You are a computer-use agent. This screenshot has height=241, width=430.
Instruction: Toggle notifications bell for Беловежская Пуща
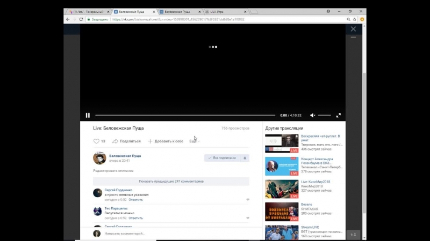[245, 158]
